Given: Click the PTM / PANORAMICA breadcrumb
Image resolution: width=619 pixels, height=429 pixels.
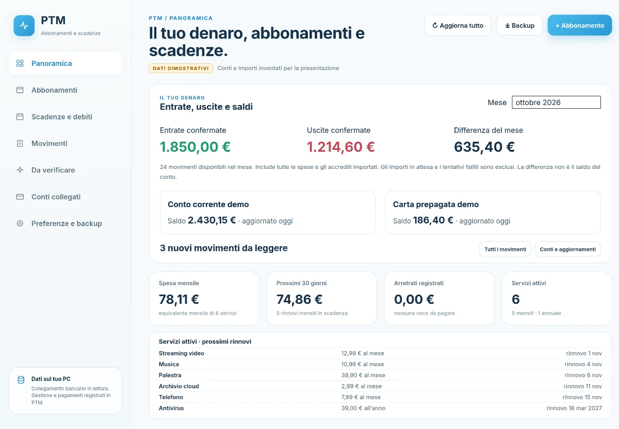Looking at the screenshot, I should coord(181,18).
